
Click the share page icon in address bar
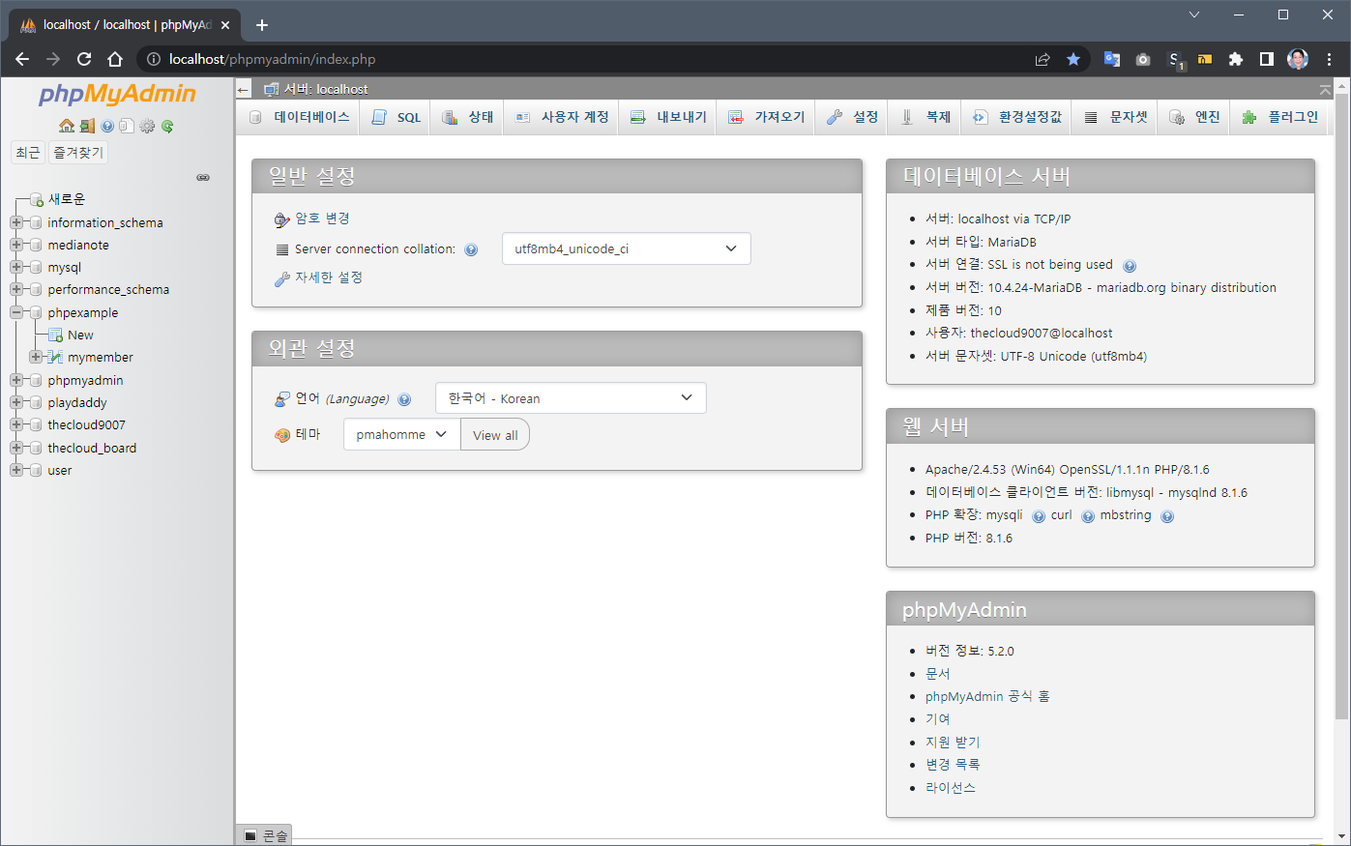click(1043, 59)
